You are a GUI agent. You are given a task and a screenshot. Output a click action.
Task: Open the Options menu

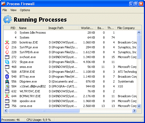click(25, 10)
